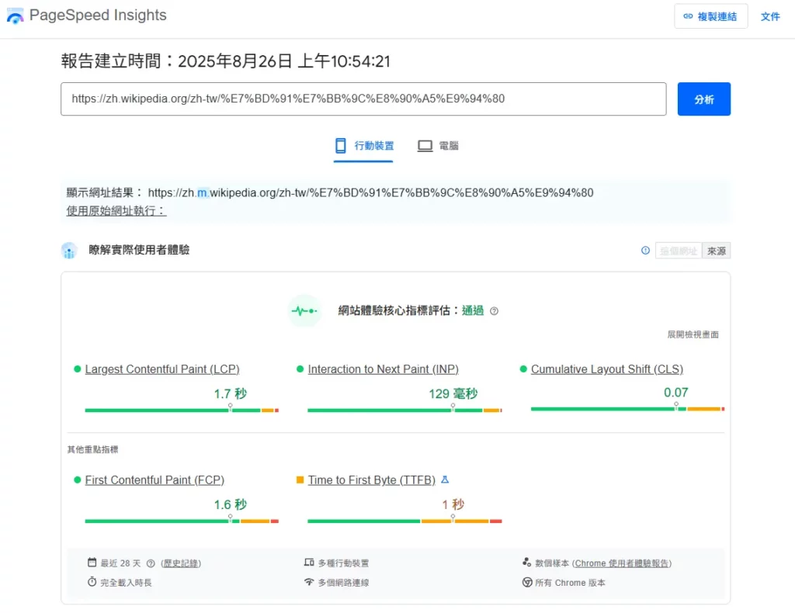Viewport: 795px width, 613px height.
Task: Open Time to First Byte (TTFB) link
Action: (x=372, y=480)
